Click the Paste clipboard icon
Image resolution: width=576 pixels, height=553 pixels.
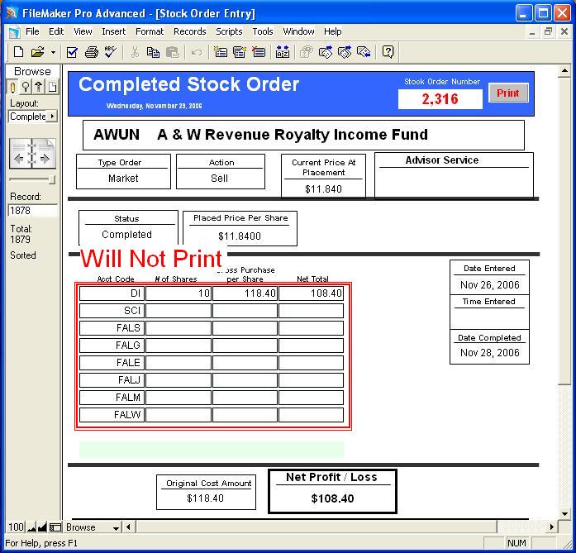(x=172, y=52)
